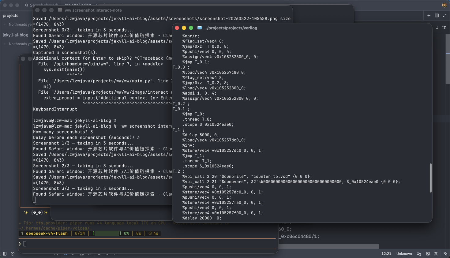Open the user avatar in Zed
This screenshot has height=258, width=450.
(444, 5)
